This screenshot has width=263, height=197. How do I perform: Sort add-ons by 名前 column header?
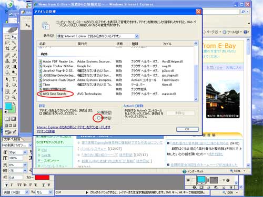(56, 44)
